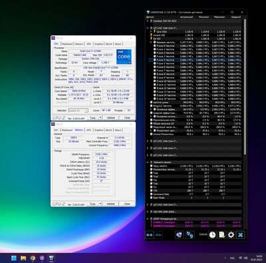
Task: Click the clock icon beside Command Rate in HWiNFO
Action: point(152,194)
